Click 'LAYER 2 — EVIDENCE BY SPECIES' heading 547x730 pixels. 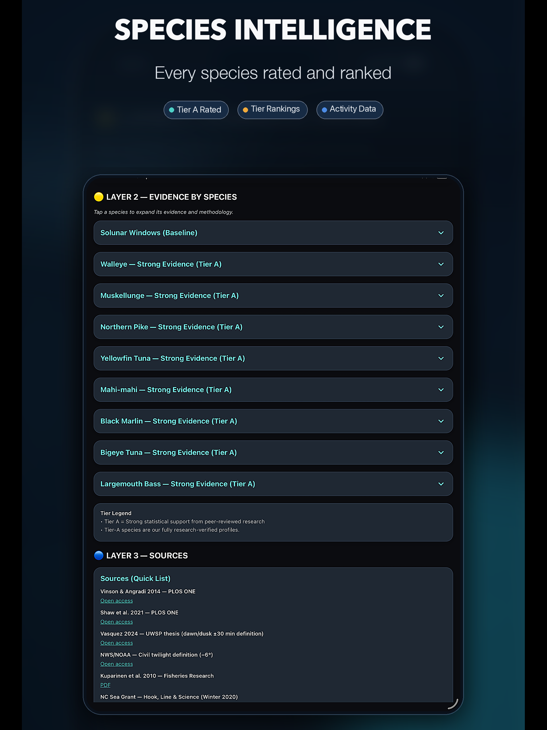[171, 197]
